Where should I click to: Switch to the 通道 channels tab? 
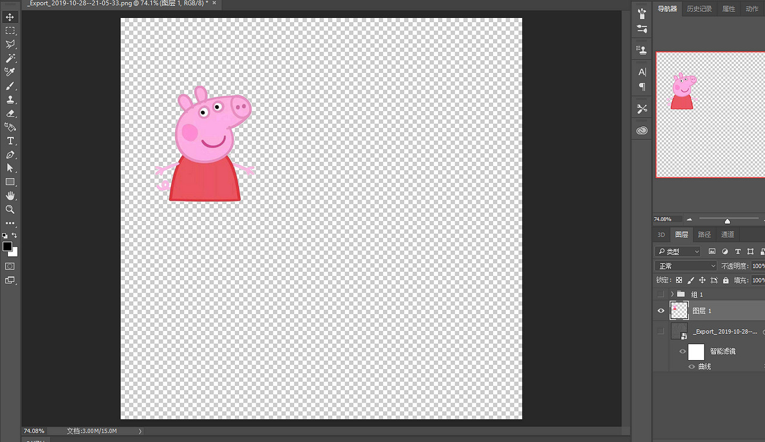(x=727, y=235)
